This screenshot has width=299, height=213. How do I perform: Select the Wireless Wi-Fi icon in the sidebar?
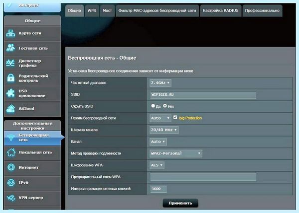tap(11, 137)
